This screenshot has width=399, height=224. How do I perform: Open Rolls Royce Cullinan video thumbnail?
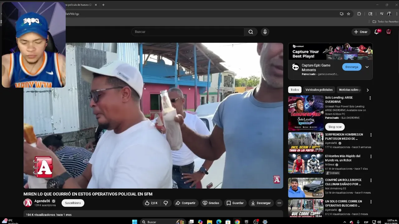[306, 188]
